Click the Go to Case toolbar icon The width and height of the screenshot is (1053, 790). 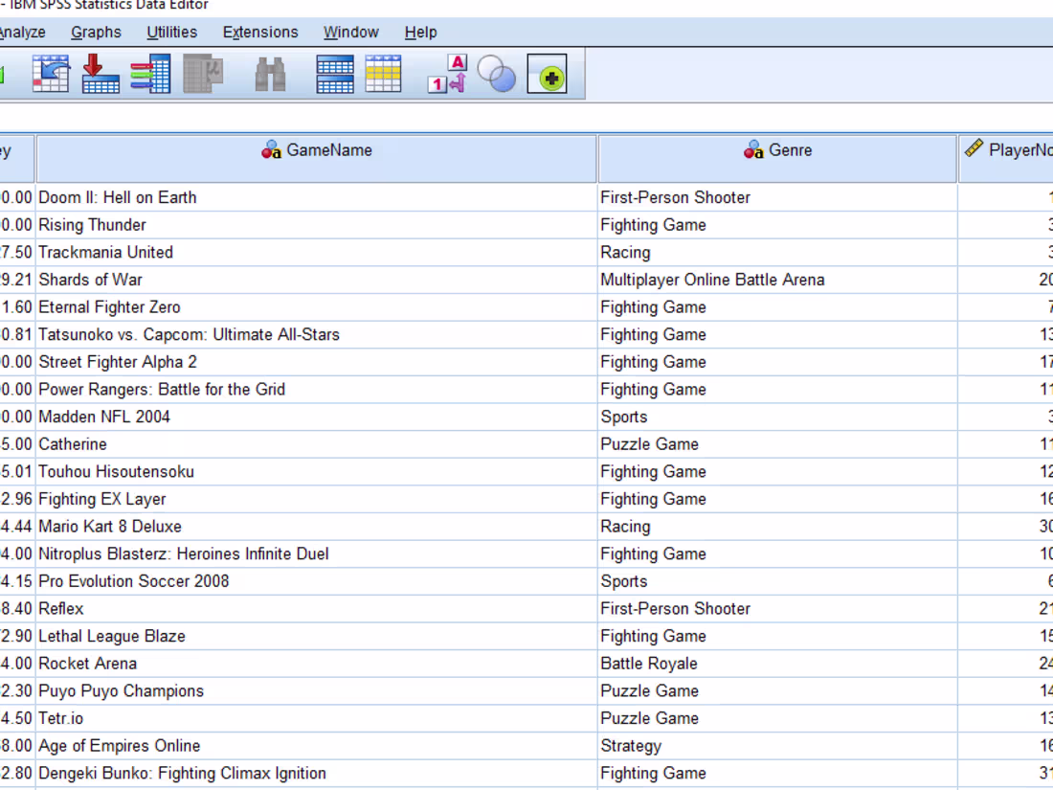pyautogui.click(x=51, y=74)
